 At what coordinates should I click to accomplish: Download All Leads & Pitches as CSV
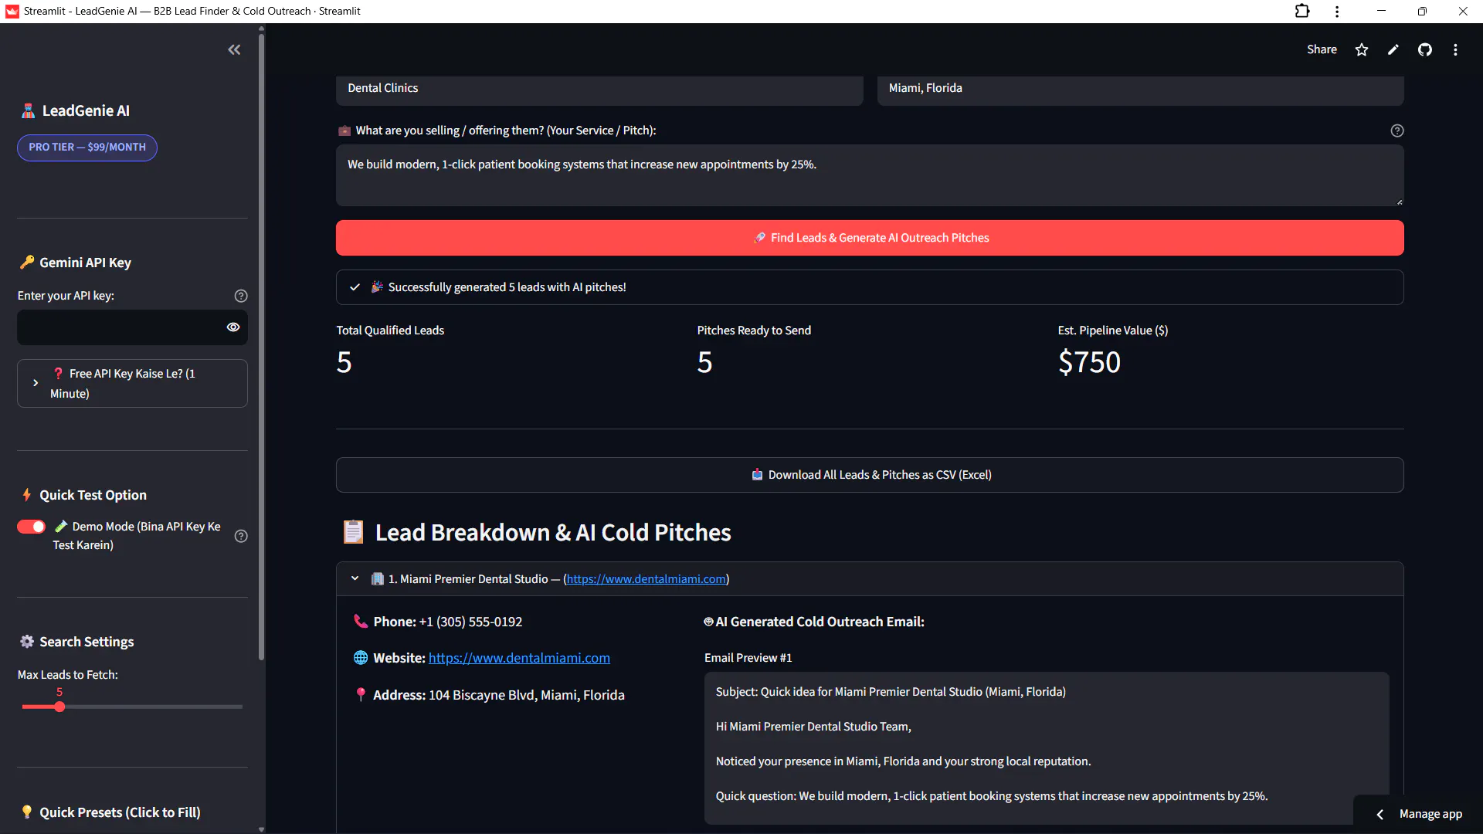[x=870, y=475]
